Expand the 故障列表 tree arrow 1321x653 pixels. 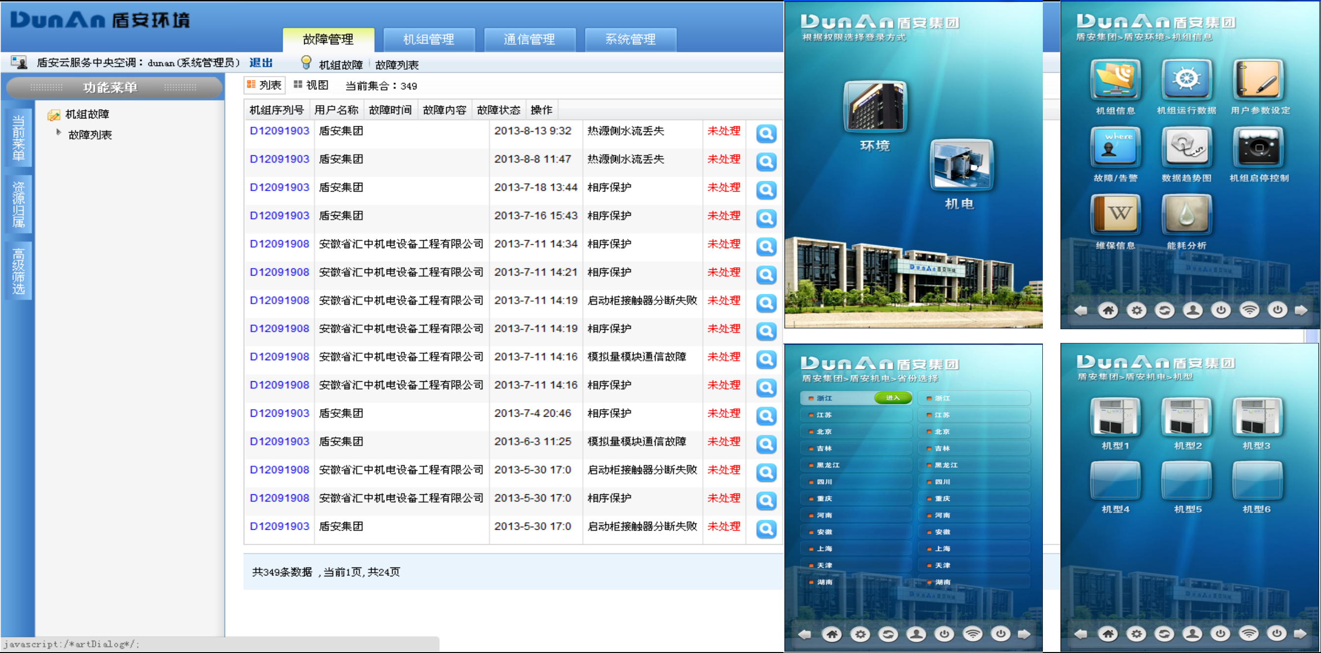(x=58, y=132)
